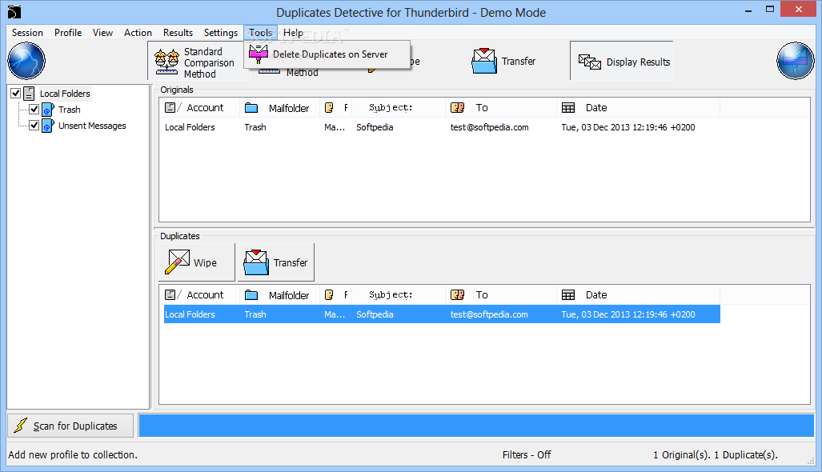The image size is (822, 472).
Task: Uncheck the Unsent Messages checkbox
Action: coord(34,126)
